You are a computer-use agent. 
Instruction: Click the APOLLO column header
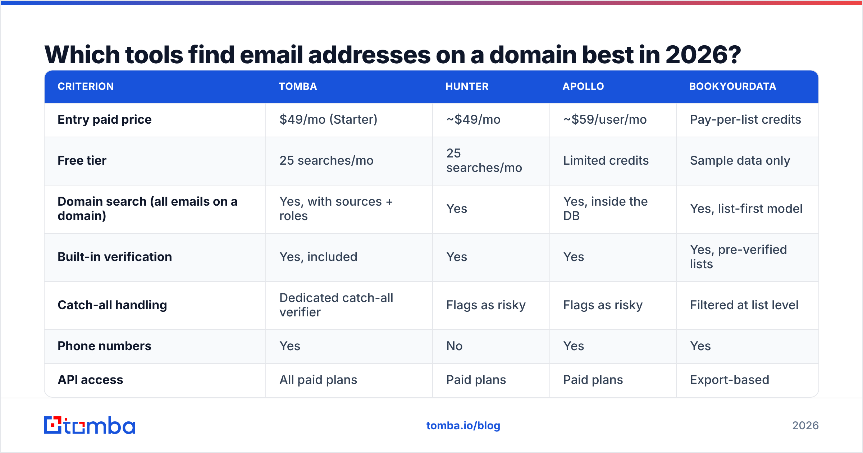(x=583, y=86)
